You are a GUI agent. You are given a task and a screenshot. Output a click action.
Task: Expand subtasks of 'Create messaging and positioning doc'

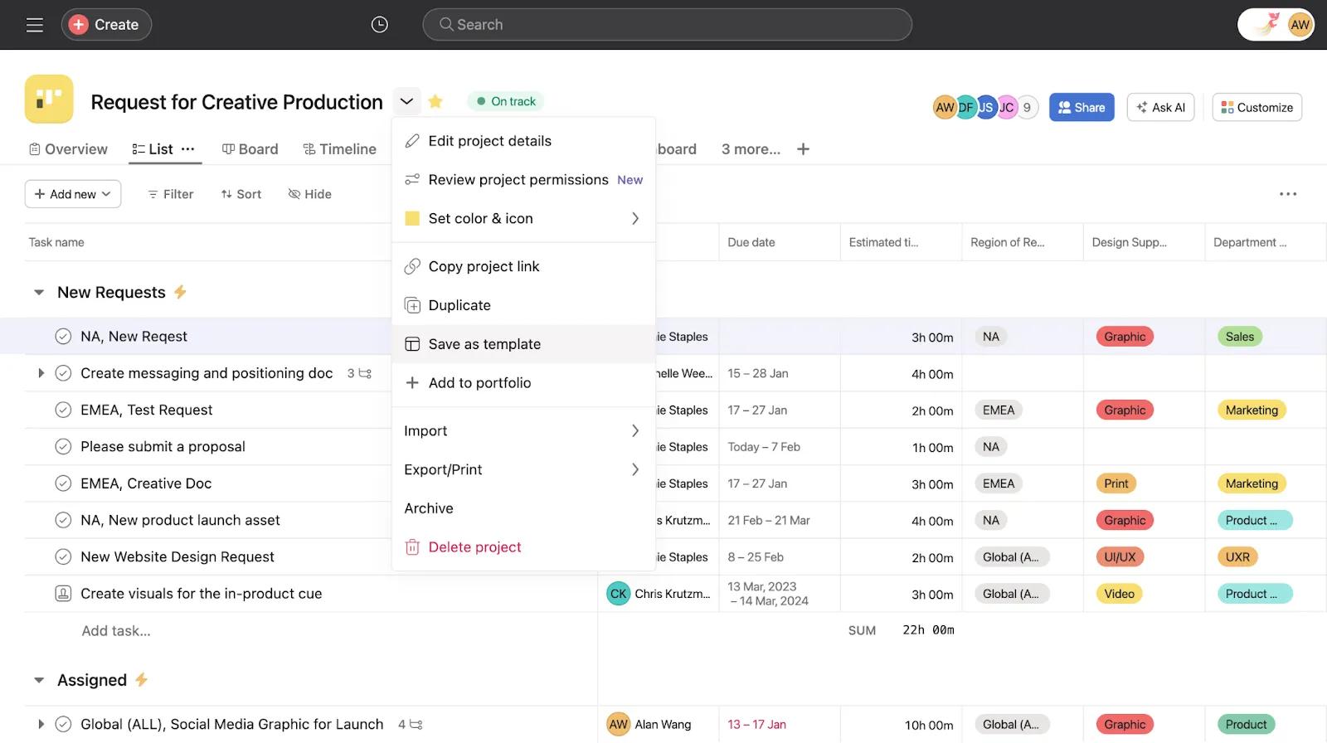[x=41, y=373]
